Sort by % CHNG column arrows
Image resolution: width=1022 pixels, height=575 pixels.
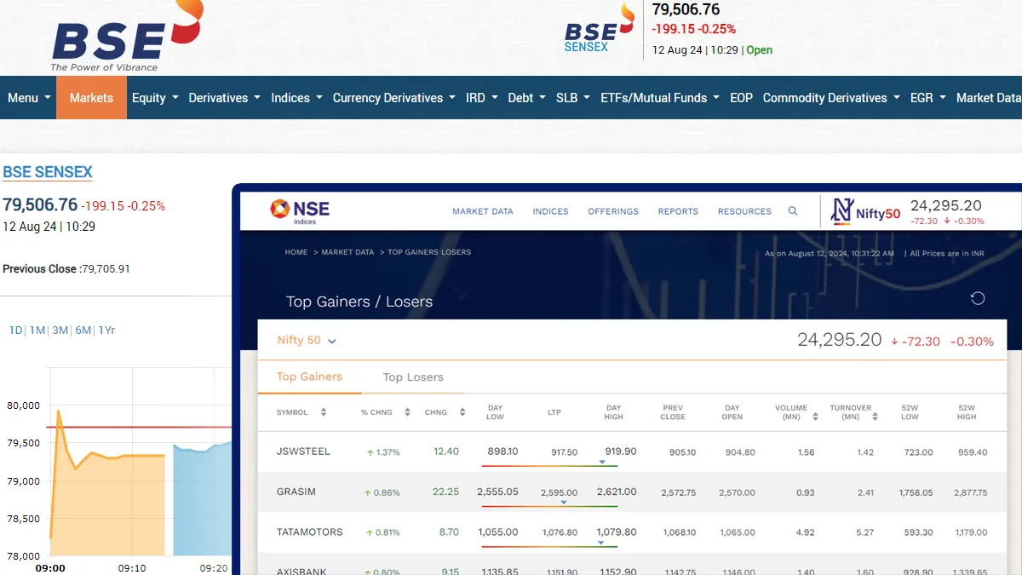click(409, 412)
